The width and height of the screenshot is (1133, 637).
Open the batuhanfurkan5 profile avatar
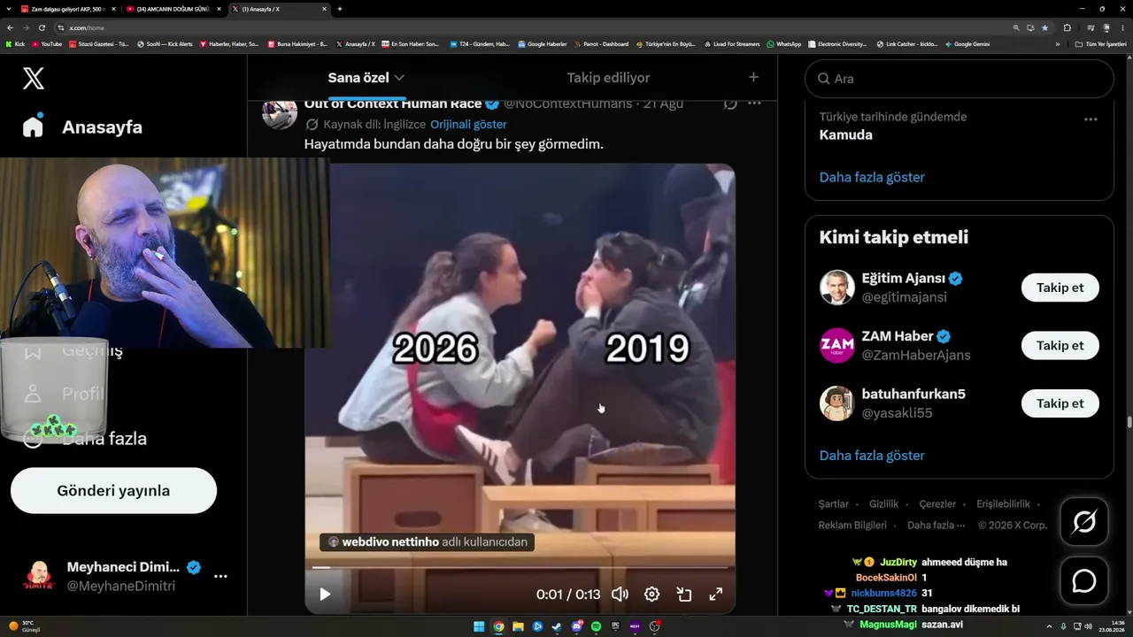[x=836, y=403]
